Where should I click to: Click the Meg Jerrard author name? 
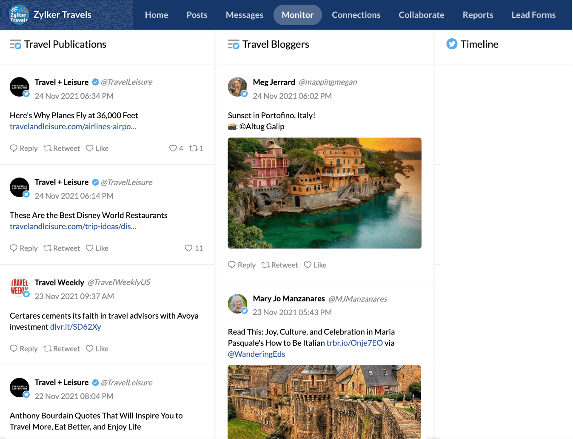274,82
